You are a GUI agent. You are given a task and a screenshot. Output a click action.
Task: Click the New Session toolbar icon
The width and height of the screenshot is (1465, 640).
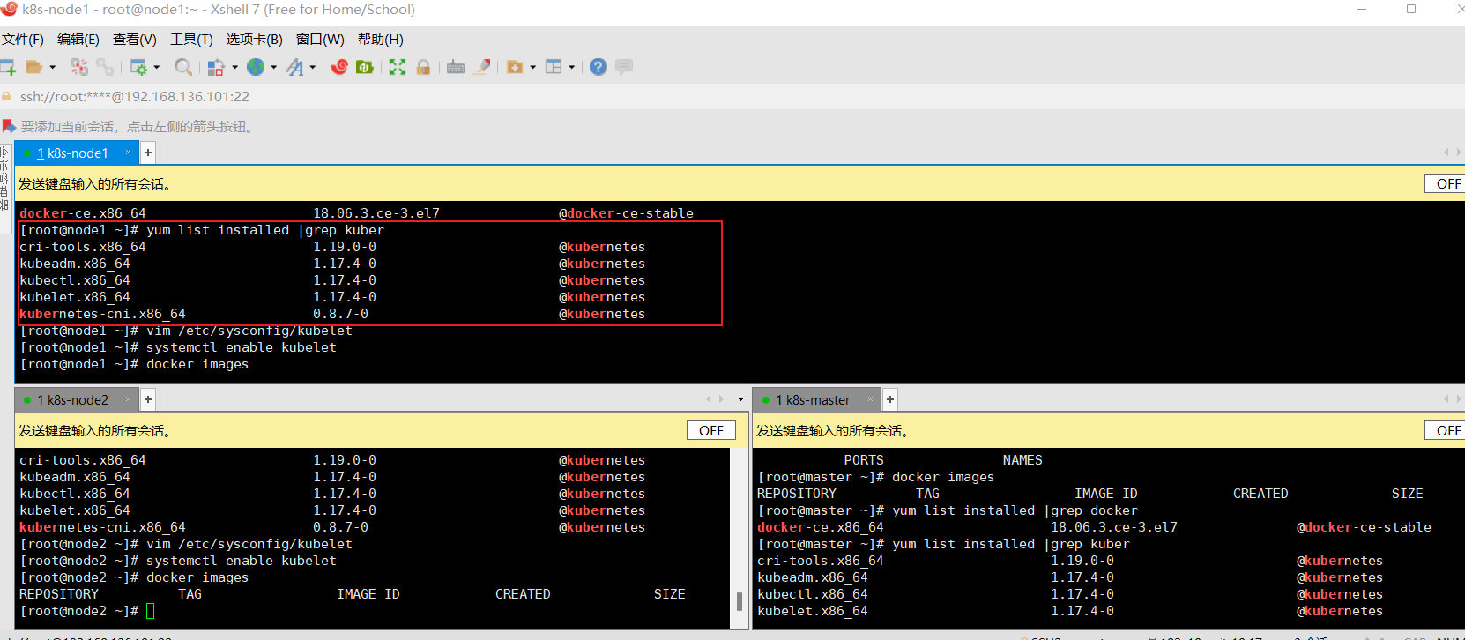click(x=8, y=67)
